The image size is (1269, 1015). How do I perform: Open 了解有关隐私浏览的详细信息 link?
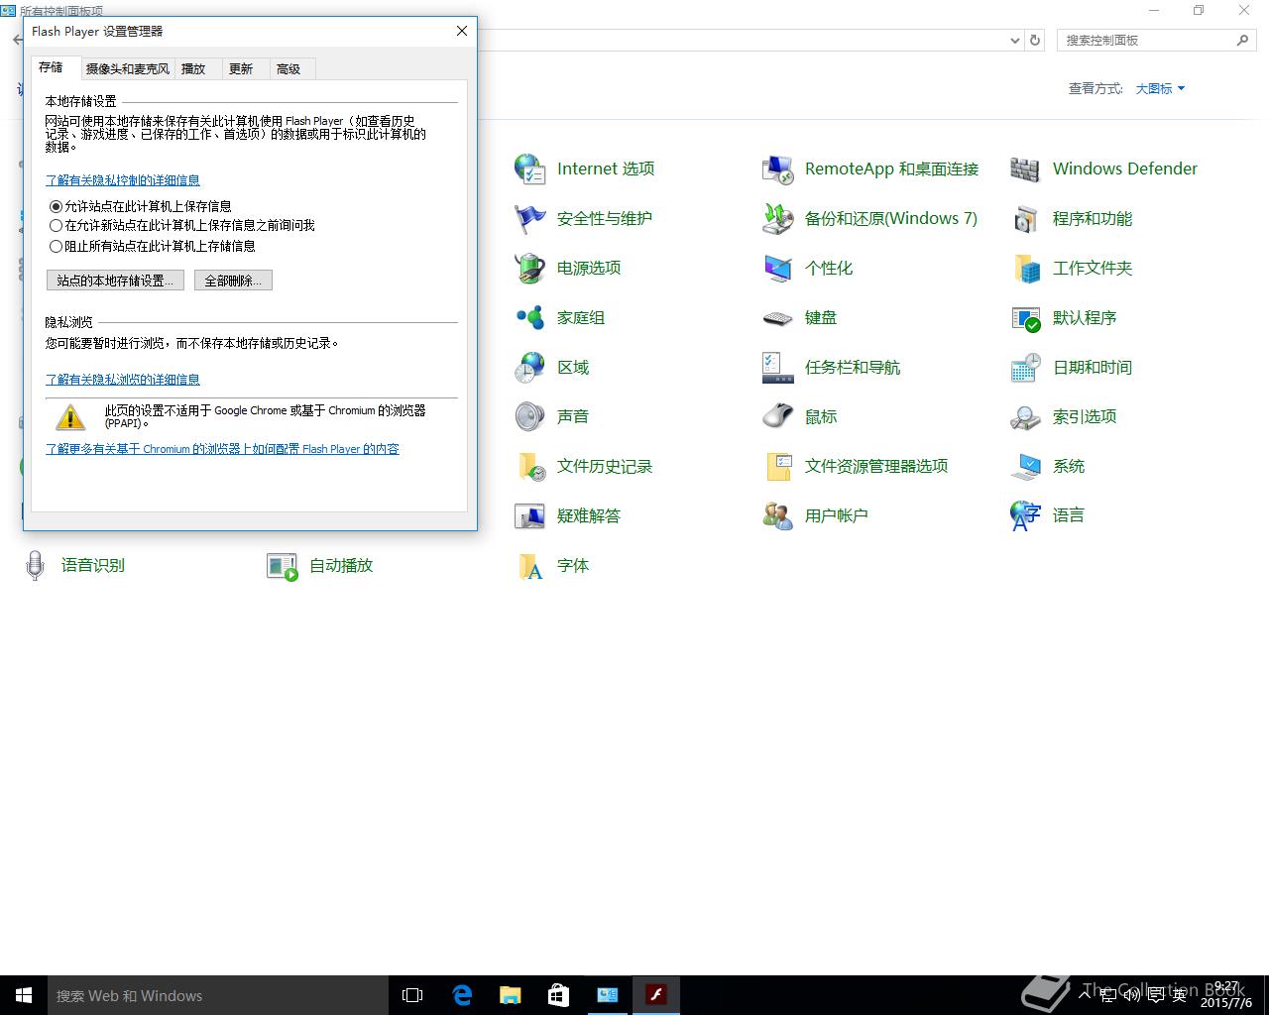click(123, 380)
